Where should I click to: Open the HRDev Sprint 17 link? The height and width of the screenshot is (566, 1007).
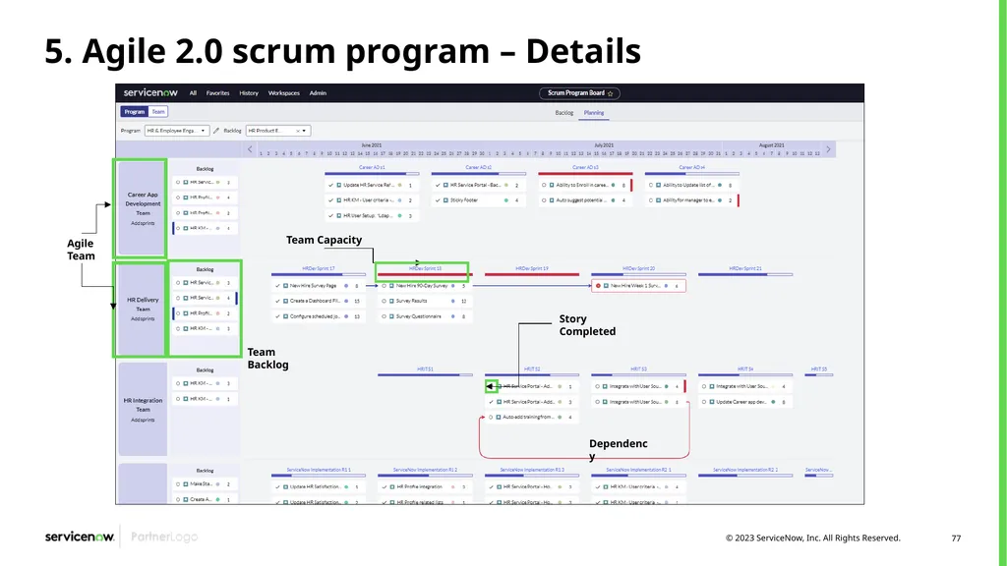pos(319,268)
